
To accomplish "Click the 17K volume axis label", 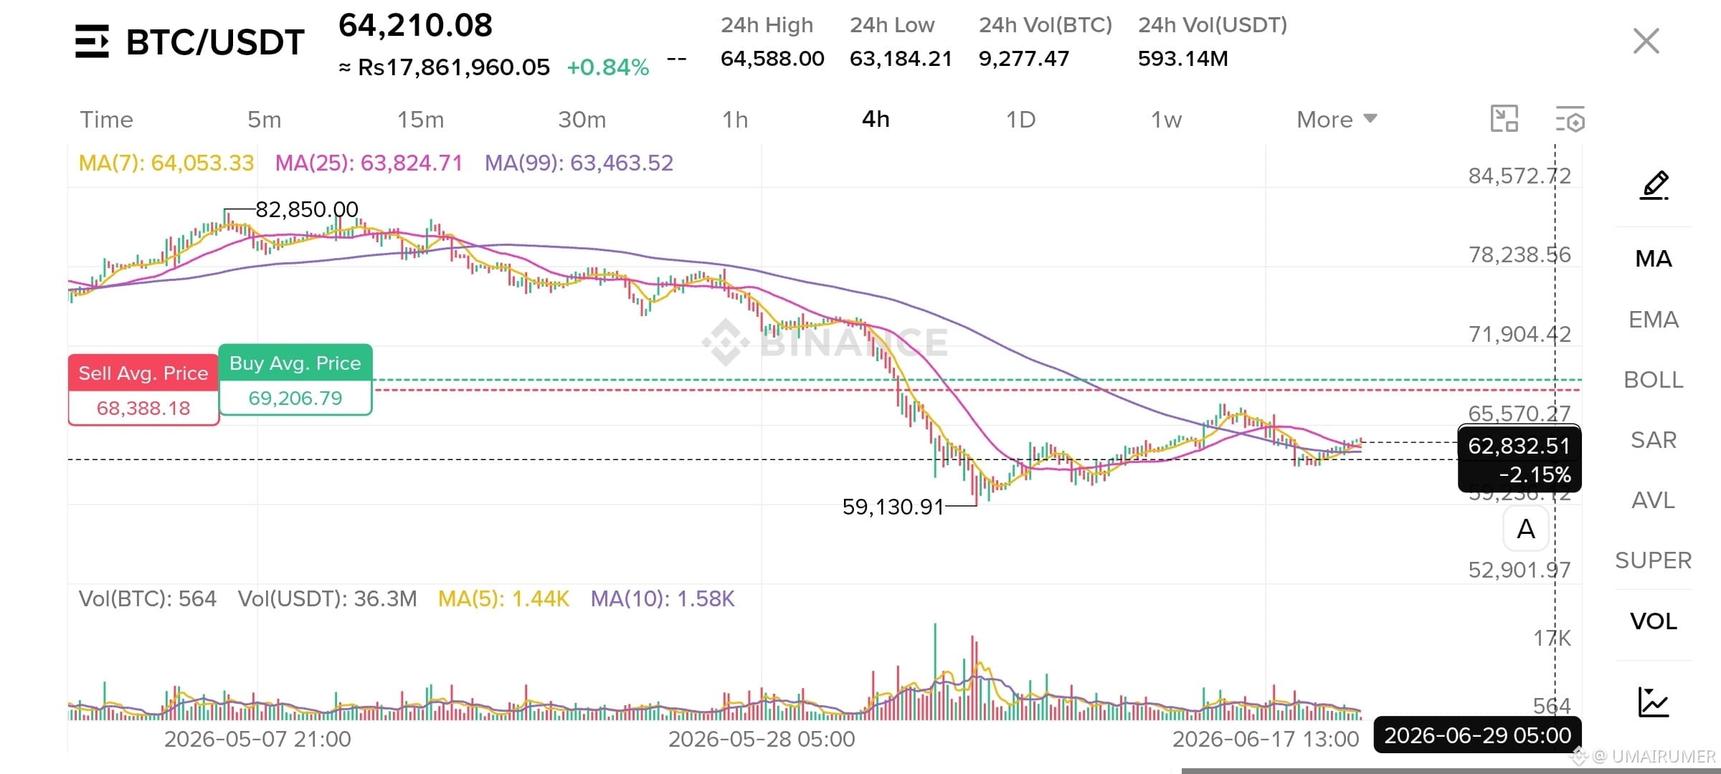I will (x=1552, y=638).
